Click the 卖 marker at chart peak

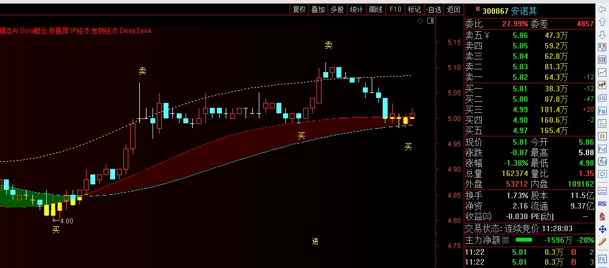329,46
